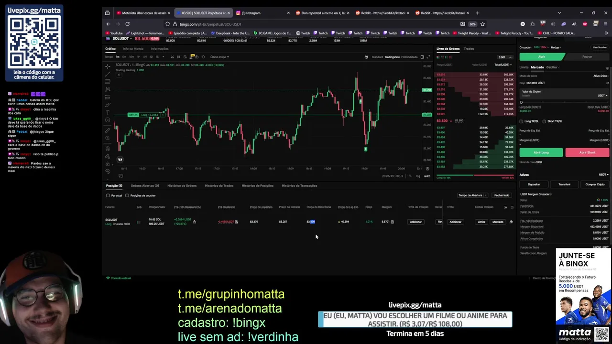Open the Tempo de Abertura sort dropdown
This screenshot has width=612, height=344.
(x=472, y=195)
